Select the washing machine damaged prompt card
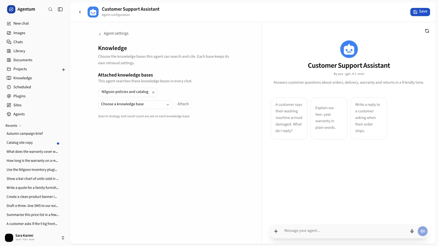This screenshot has width=438, height=246. [x=289, y=118]
